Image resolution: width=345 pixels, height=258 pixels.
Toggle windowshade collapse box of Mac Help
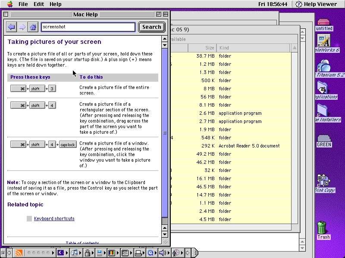click(166, 14)
